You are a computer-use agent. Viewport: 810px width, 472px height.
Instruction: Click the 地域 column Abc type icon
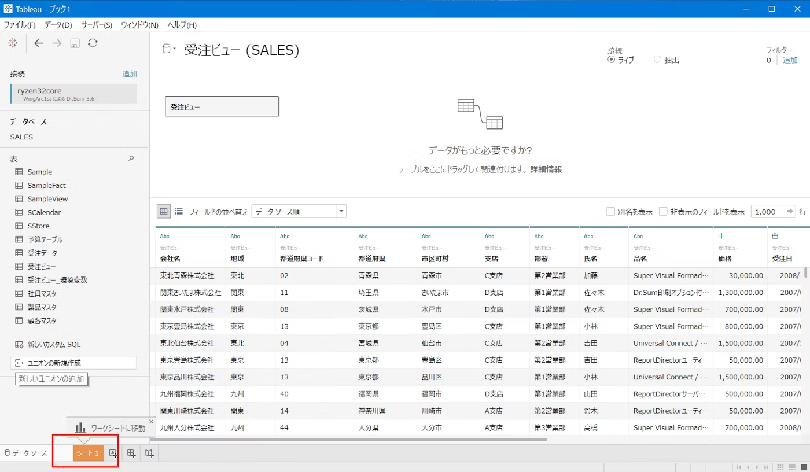[235, 236]
